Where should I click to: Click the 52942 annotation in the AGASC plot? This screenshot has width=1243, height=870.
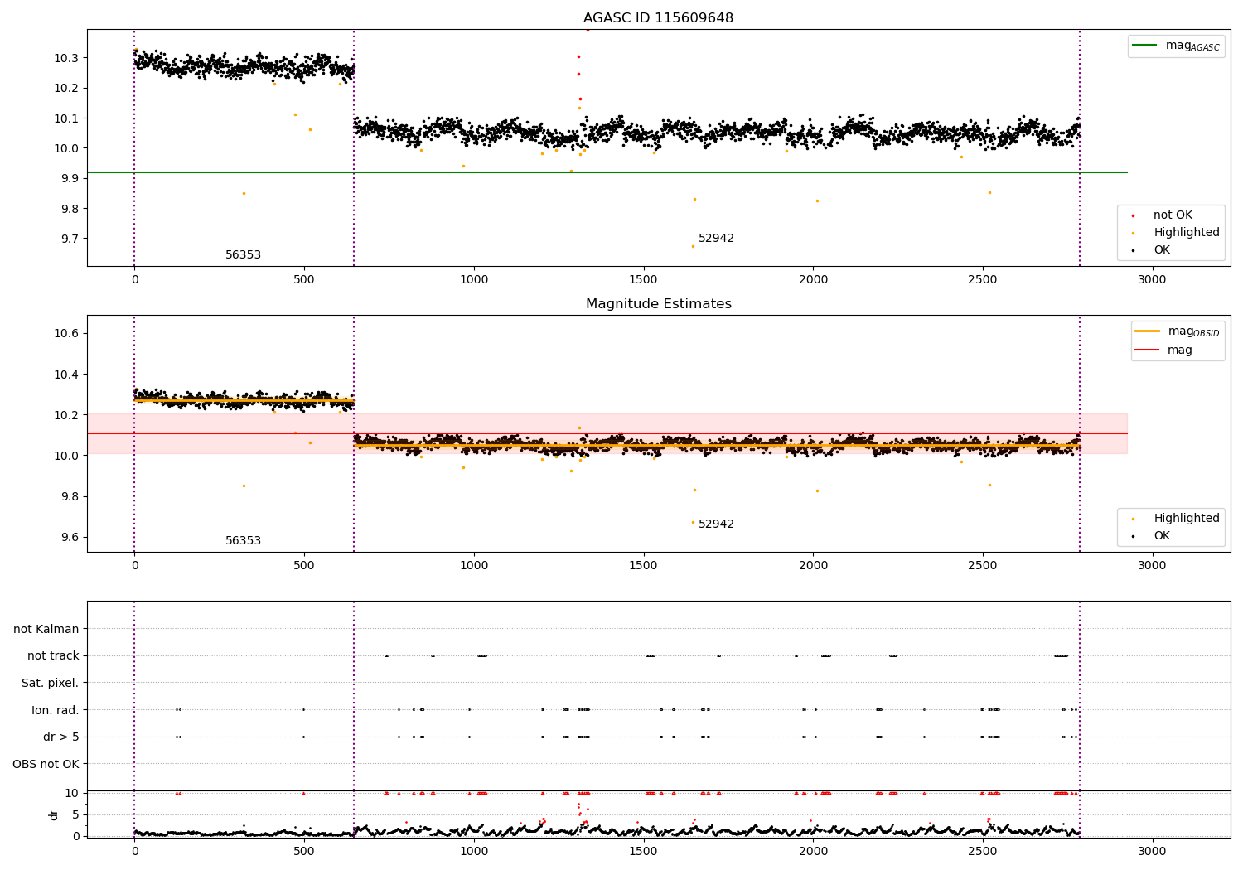tap(716, 239)
